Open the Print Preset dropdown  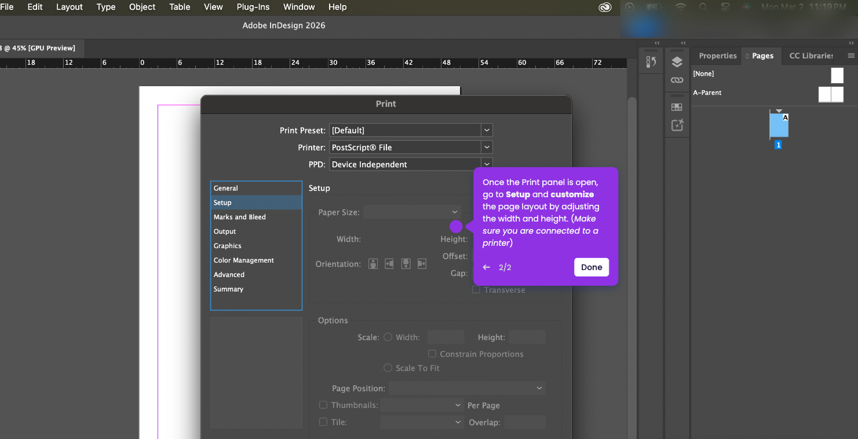pos(411,130)
